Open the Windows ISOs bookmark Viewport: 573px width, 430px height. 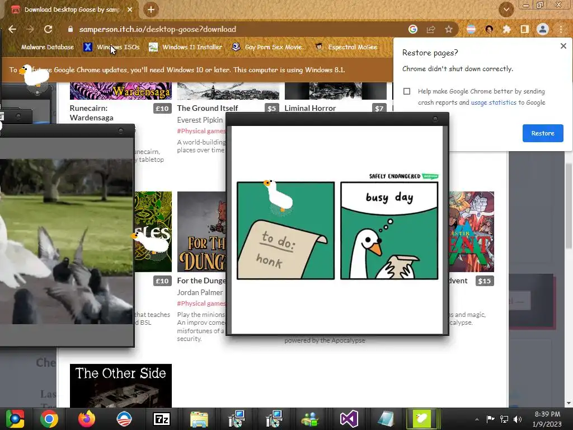(x=111, y=47)
